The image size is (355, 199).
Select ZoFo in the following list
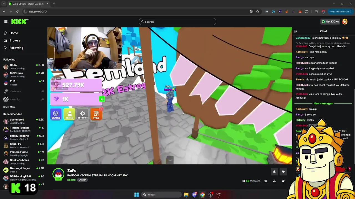24,83
